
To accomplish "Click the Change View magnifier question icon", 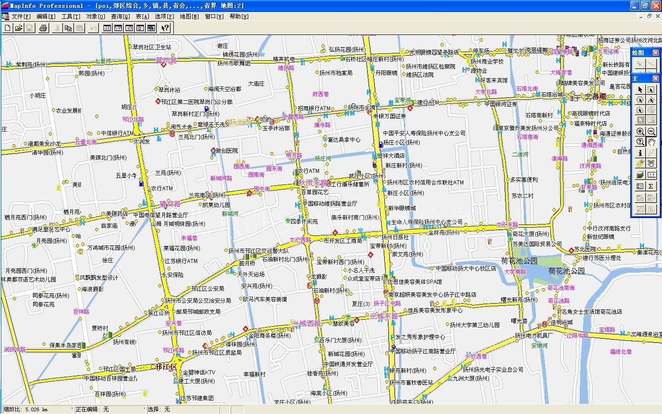I will click(640, 142).
